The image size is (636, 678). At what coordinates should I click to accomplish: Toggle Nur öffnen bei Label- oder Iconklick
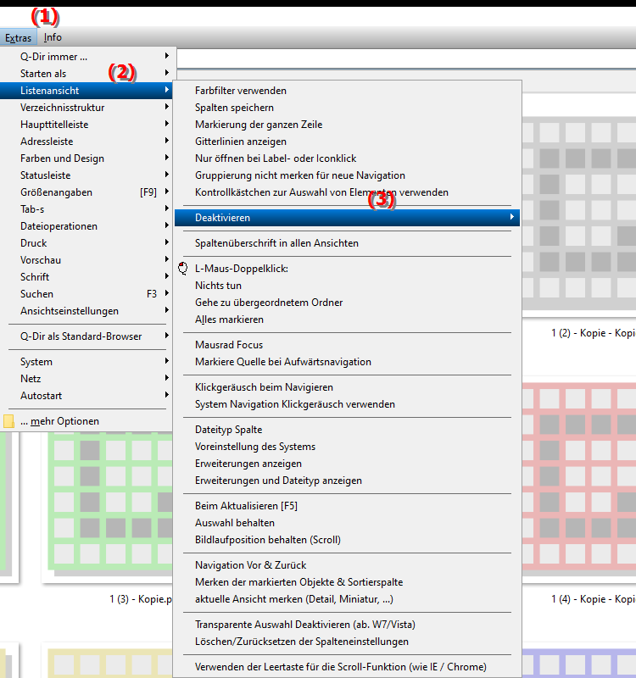click(x=347, y=158)
